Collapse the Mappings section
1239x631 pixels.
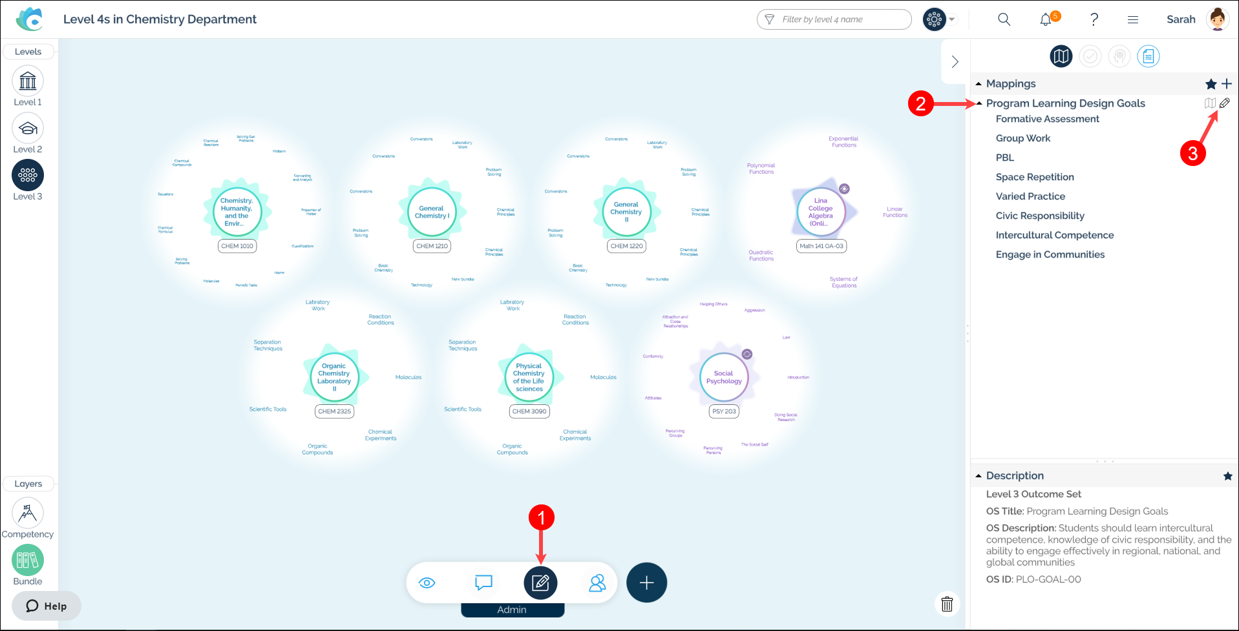pos(979,84)
